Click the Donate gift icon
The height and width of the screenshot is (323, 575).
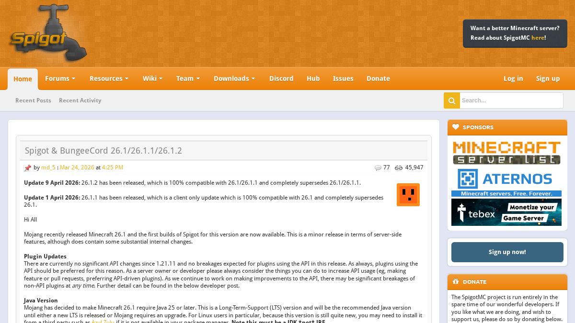(456, 282)
